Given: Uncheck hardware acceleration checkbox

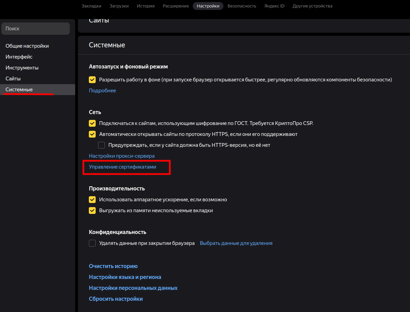Looking at the screenshot, I should point(92,200).
